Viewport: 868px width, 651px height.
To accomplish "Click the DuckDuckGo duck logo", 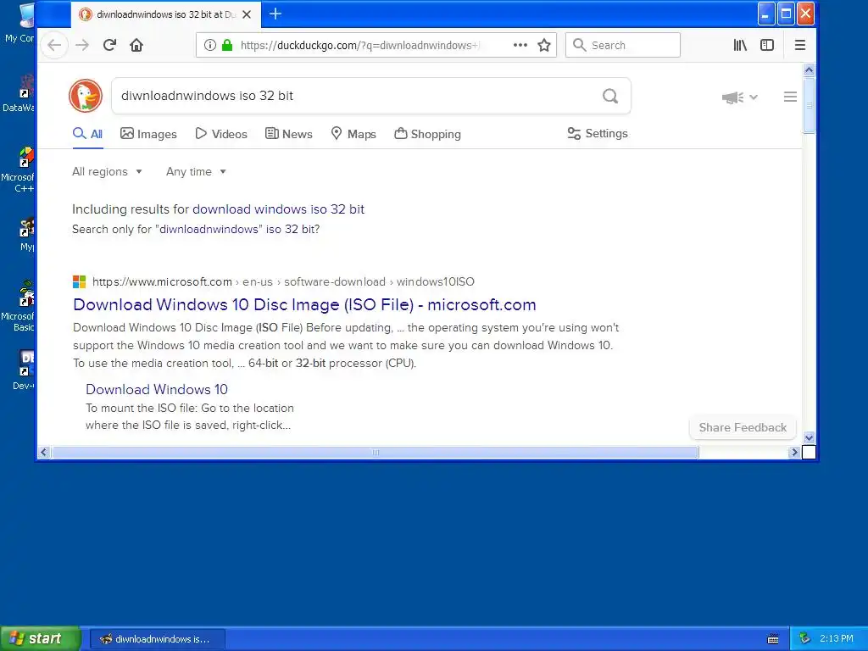I will point(86,96).
